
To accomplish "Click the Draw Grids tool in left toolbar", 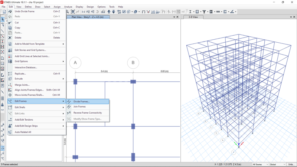I will 3,98.
